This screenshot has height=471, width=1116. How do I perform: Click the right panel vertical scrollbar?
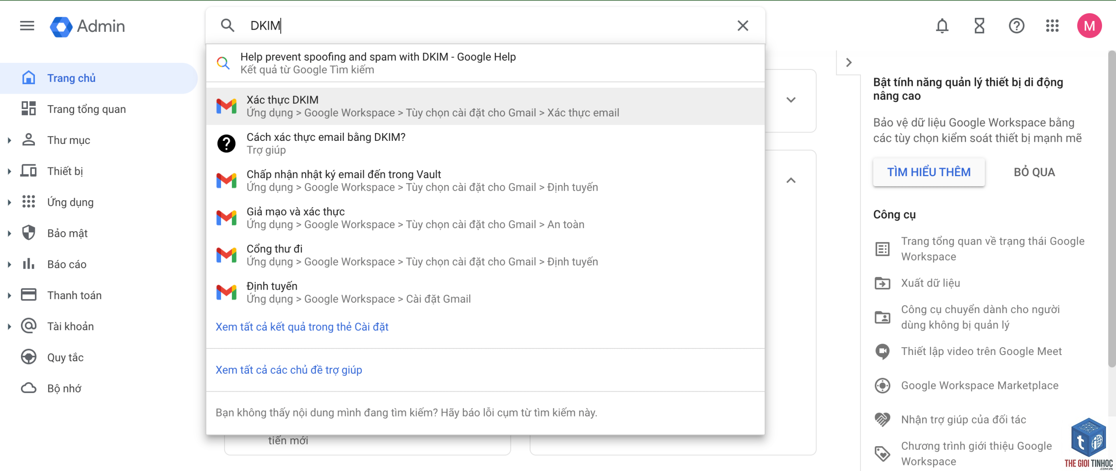point(1112,209)
